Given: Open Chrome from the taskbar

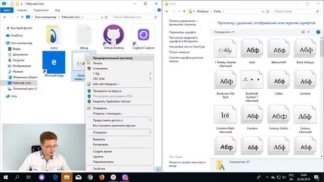Looking at the screenshot, I should point(90,177).
